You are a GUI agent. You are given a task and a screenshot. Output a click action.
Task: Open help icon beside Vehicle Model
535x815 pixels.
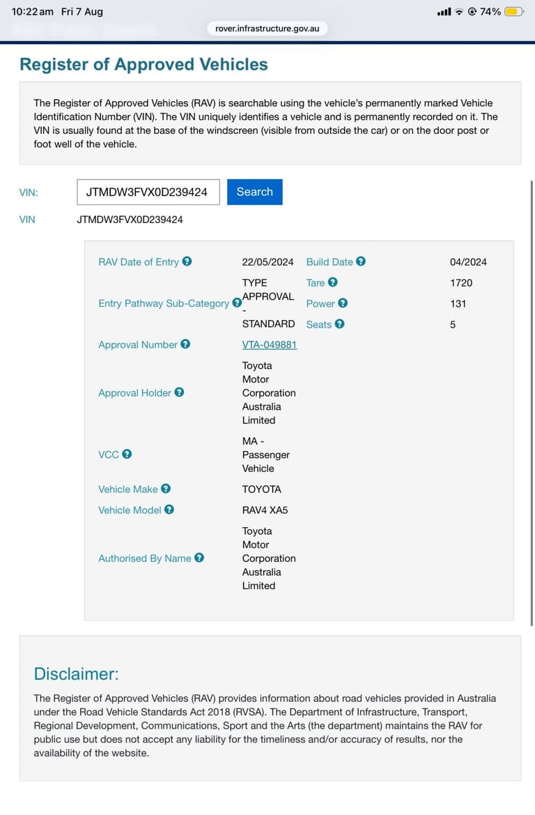click(x=169, y=510)
